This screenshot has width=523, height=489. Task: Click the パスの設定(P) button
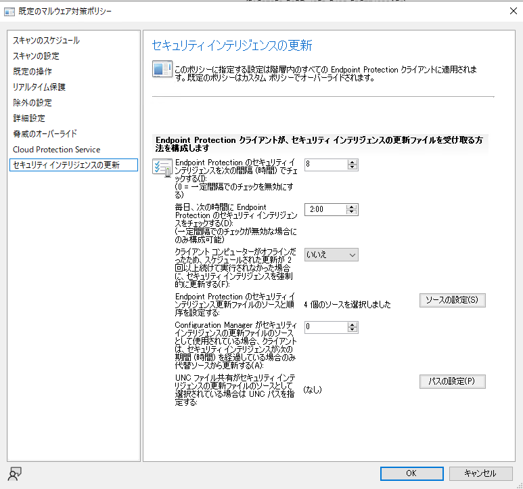click(x=453, y=381)
